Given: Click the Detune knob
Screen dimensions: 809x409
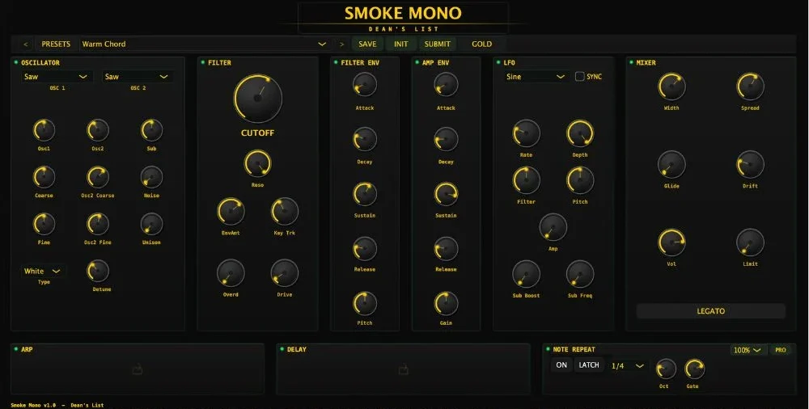Looking at the screenshot, I should 98,272.
